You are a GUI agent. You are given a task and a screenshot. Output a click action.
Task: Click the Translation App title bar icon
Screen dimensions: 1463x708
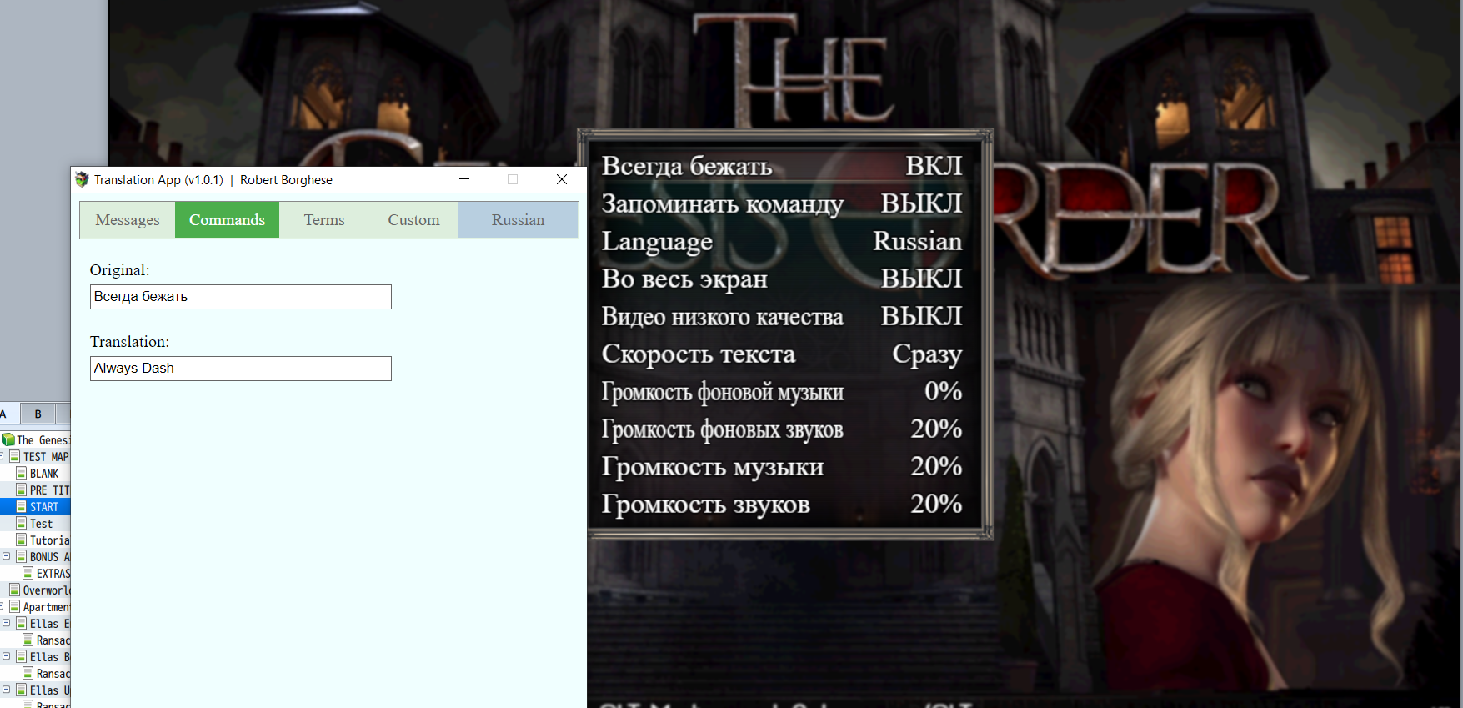(x=82, y=179)
